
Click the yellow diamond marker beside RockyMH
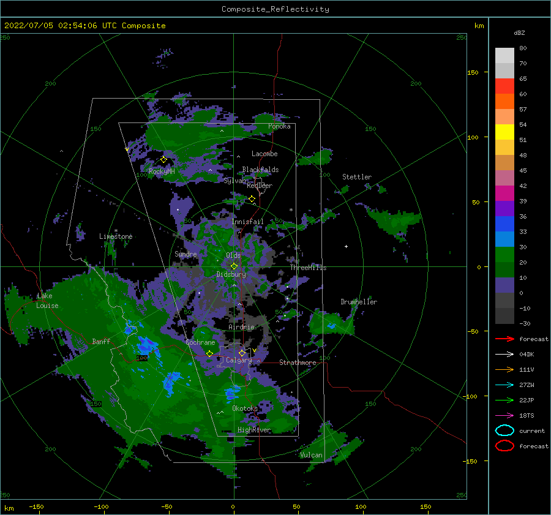163,160
